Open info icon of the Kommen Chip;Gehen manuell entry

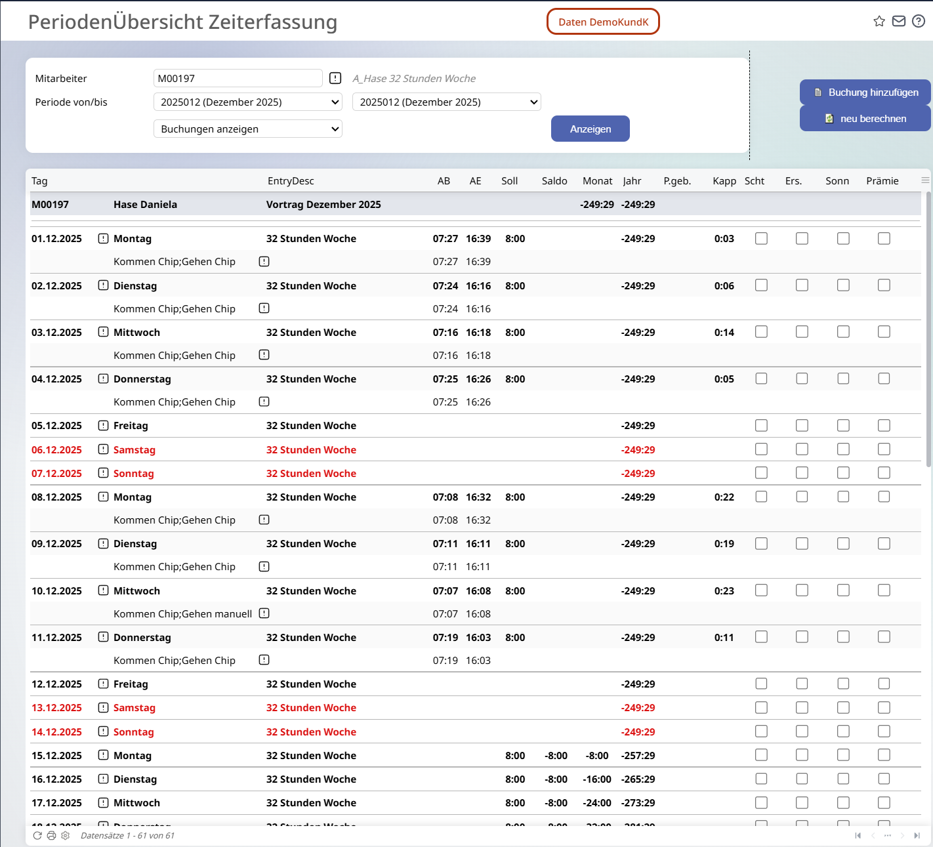tap(264, 613)
